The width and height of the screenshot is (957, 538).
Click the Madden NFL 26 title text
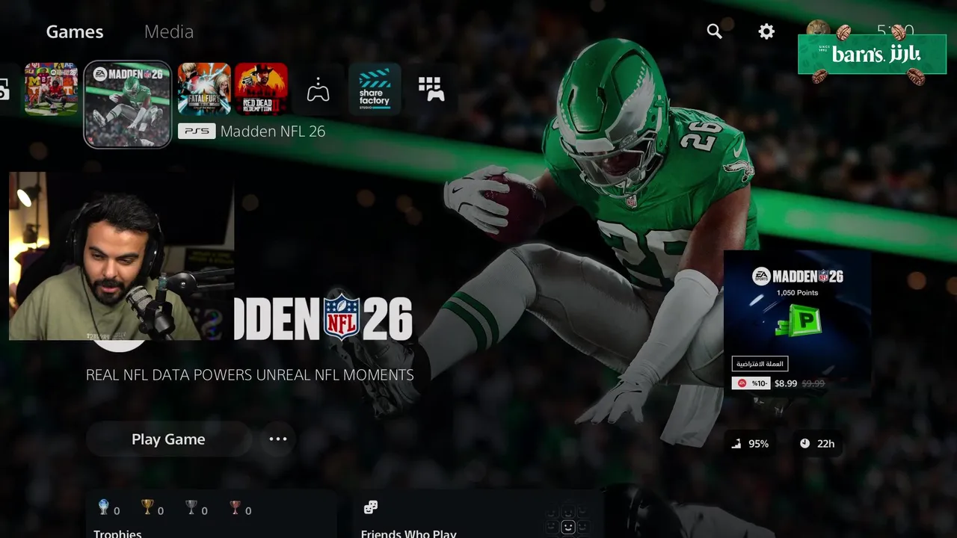tap(273, 132)
